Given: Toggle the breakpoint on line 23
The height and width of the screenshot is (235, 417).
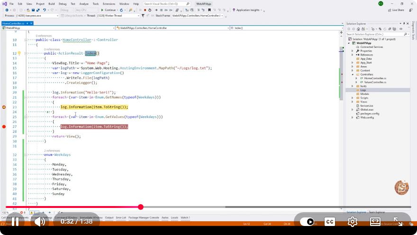Looking at the screenshot, I should [4, 107].
